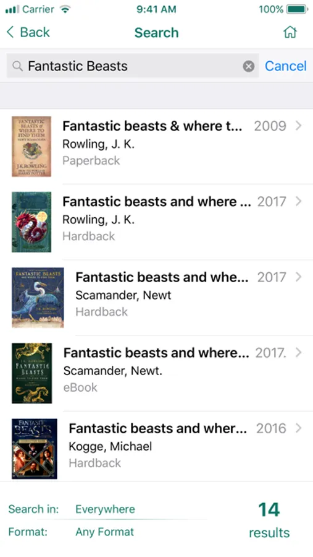Screen dimensions: 313x557
Task: Tap the magnifying glass search icon
Action: tap(17, 66)
